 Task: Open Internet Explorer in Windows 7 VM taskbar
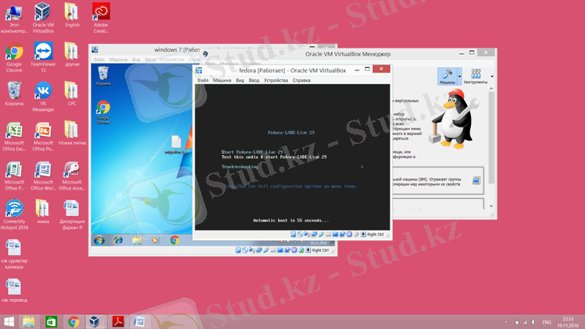point(118,241)
